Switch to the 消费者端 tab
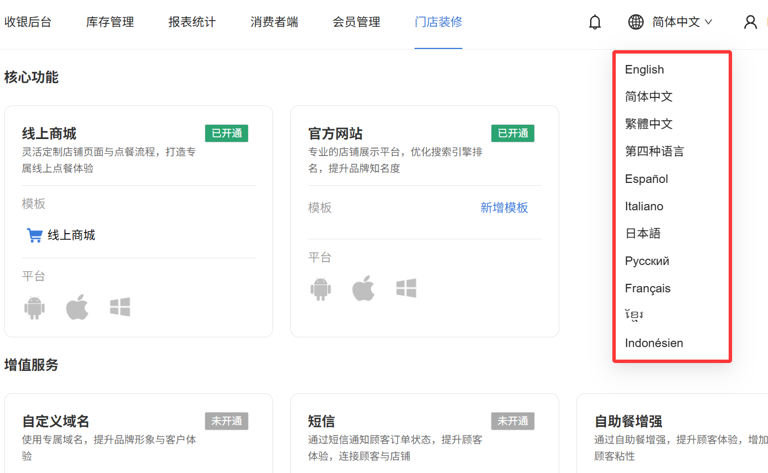Image resolution: width=768 pixels, height=473 pixels. tap(274, 22)
